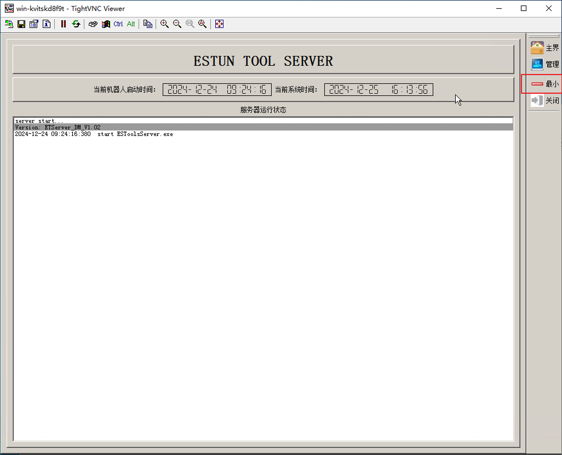Click the TightVNC Viewer title bar icon
Image resolution: width=562 pixels, height=455 pixels.
point(9,8)
